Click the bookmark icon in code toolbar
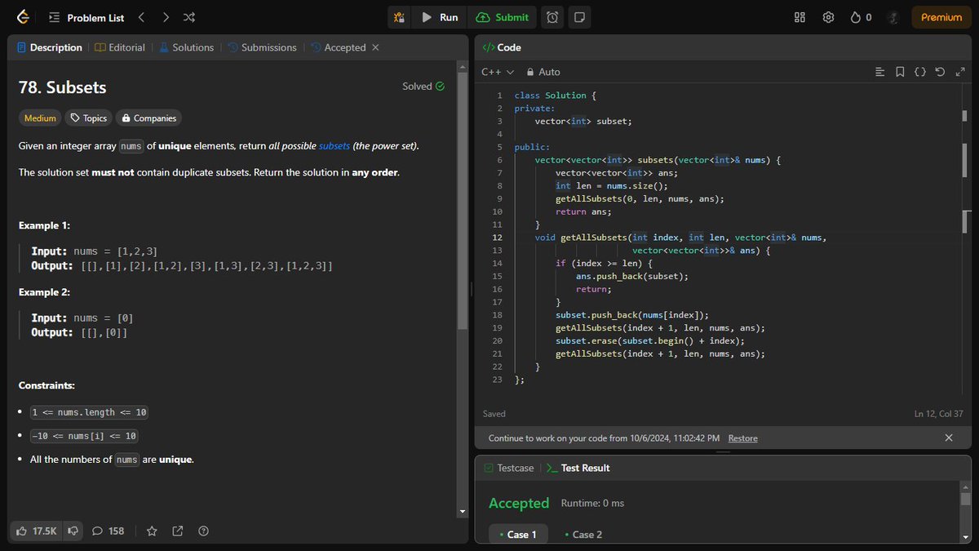 click(x=900, y=72)
